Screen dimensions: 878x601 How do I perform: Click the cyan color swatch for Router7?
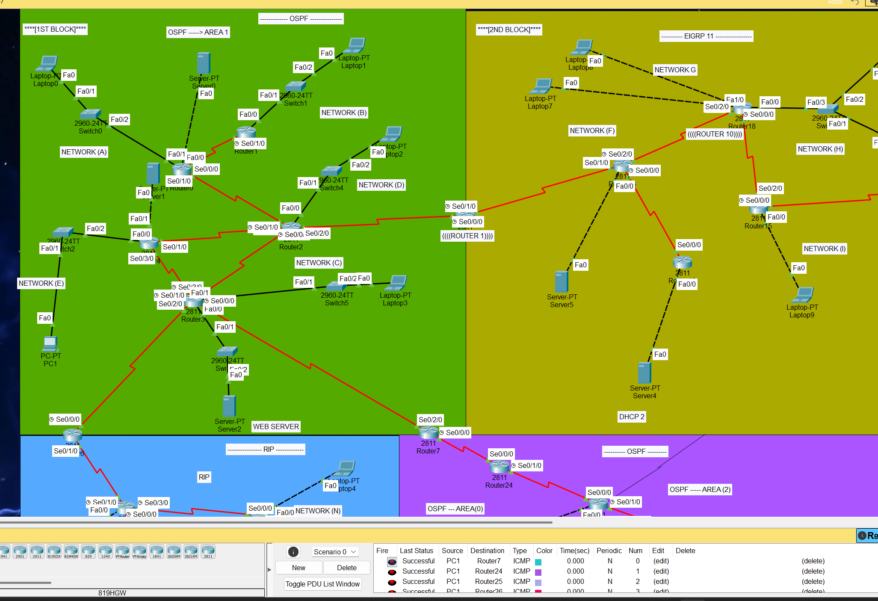[x=538, y=562]
